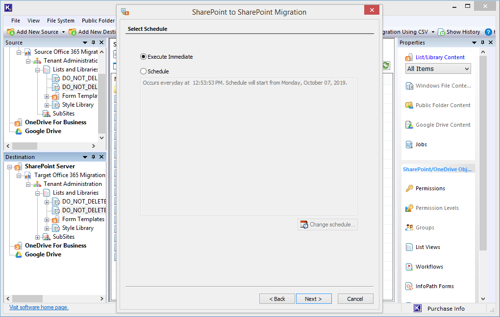
Task: Open Migration Using CSV dropdown arrow
Action: click(x=433, y=32)
